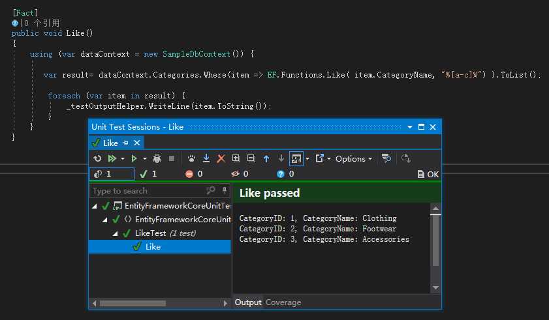Viewport: 549px width, 320px height.
Task: Click the paw track running test icon
Action: coord(191,159)
